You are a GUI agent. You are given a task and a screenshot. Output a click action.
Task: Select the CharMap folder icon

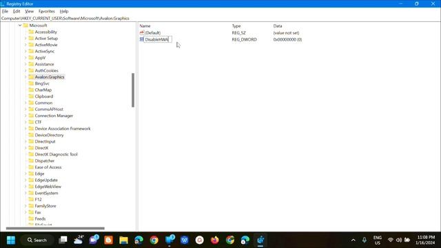point(31,90)
